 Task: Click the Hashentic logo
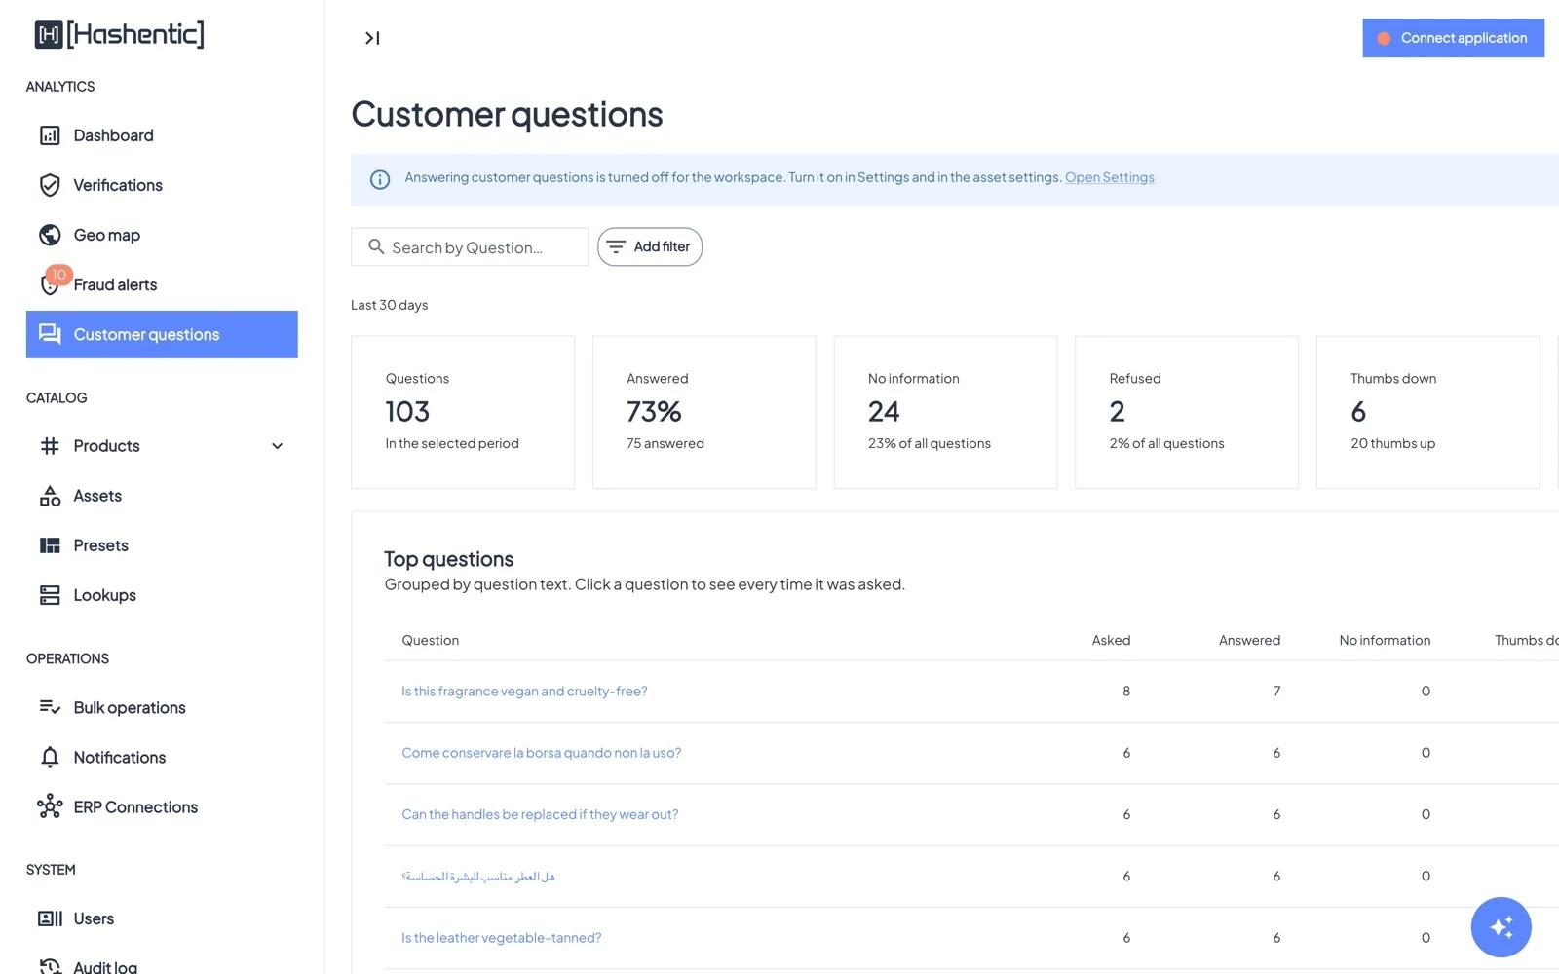tap(119, 34)
